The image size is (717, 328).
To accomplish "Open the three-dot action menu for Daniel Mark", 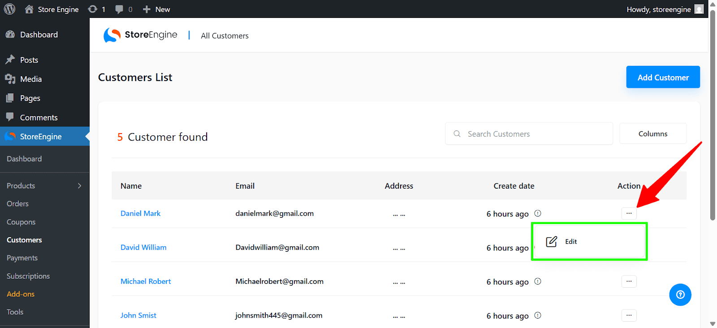I will click(629, 213).
